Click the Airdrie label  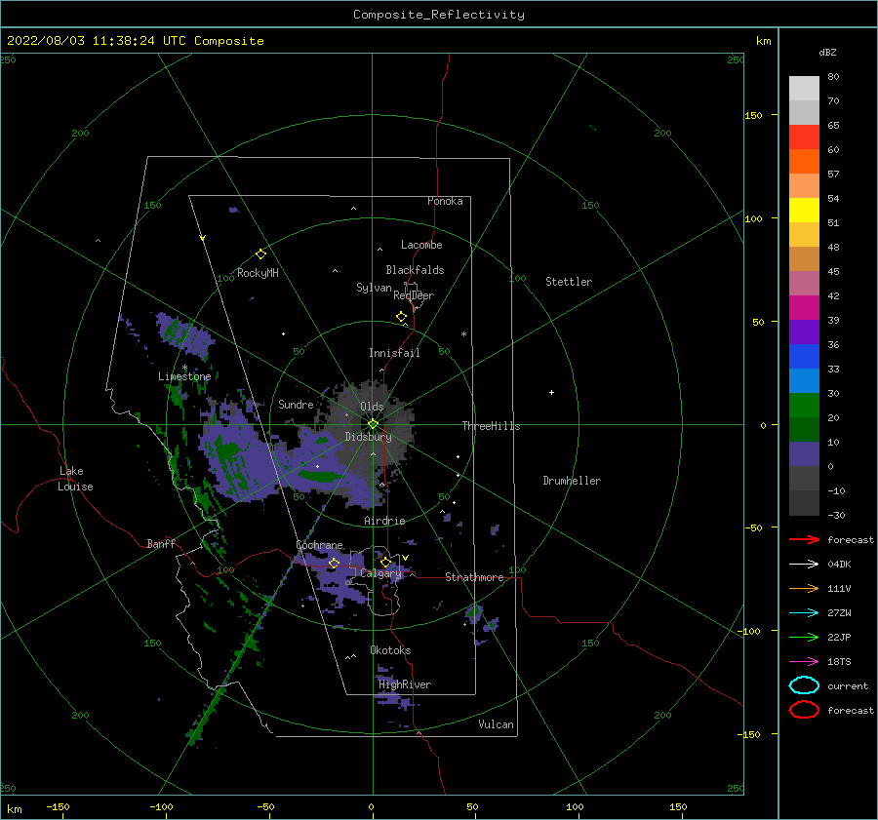pyautogui.click(x=384, y=521)
